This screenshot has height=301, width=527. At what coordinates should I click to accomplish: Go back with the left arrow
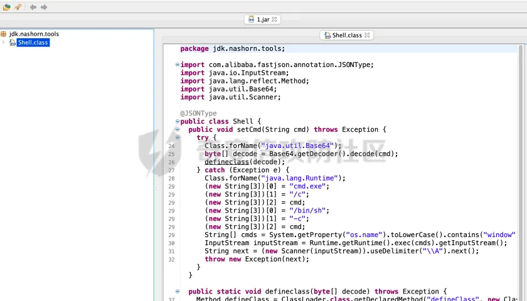click(x=33, y=7)
